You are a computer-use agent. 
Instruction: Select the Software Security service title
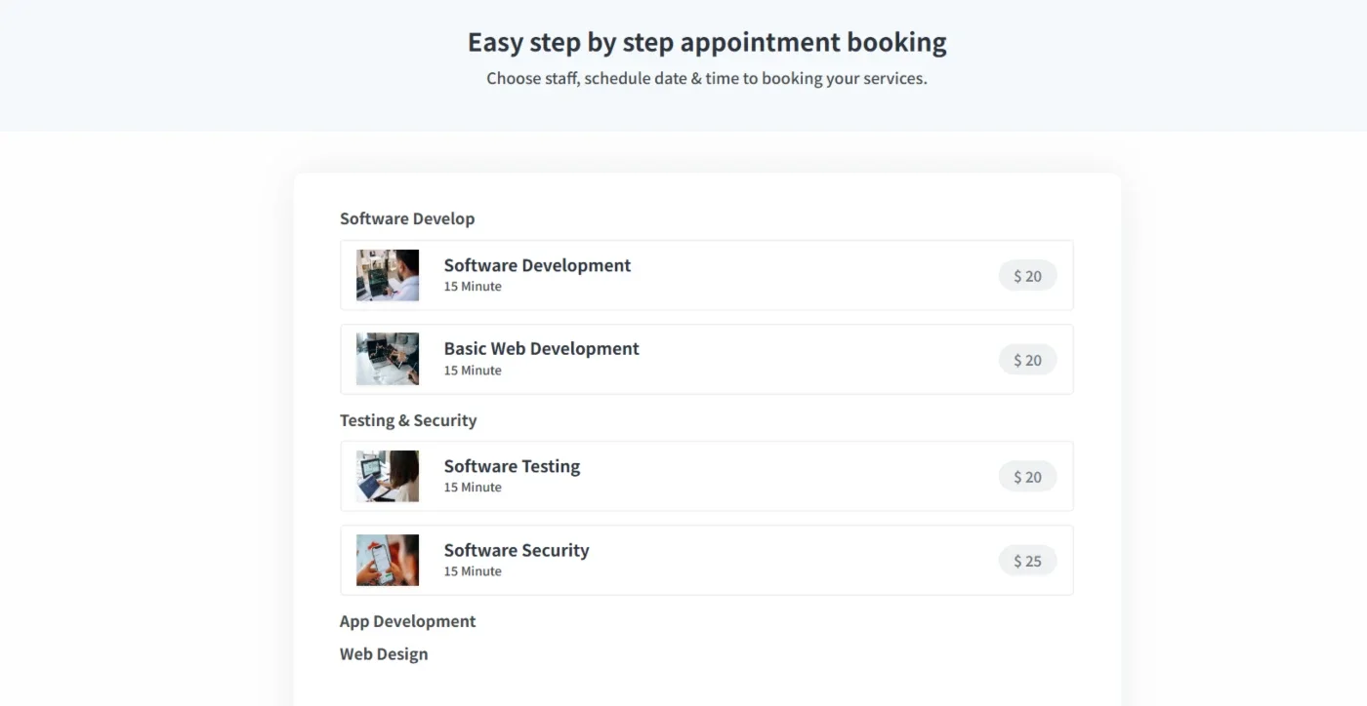[x=517, y=550]
